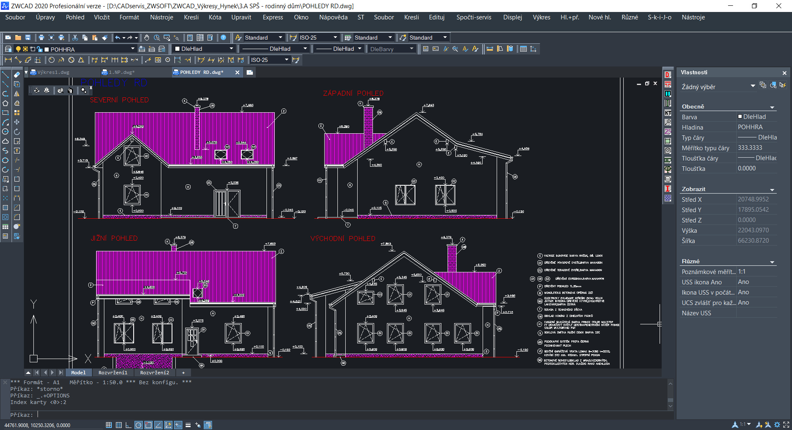The width and height of the screenshot is (792, 430).
Task: Enable snap to grid in the status bar
Action: pos(108,425)
